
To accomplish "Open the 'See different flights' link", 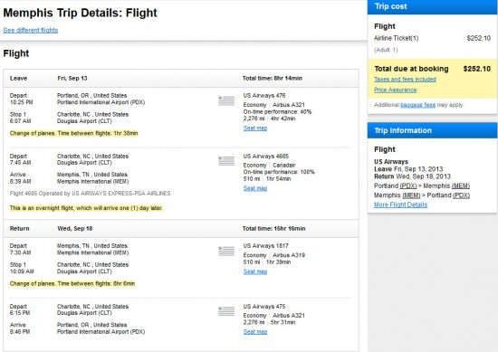I will point(31,30).
